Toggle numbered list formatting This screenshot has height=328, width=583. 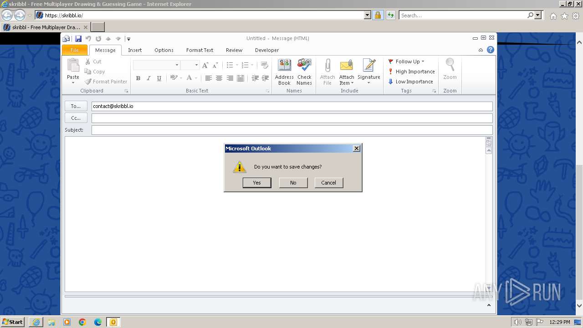click(245, 65)
